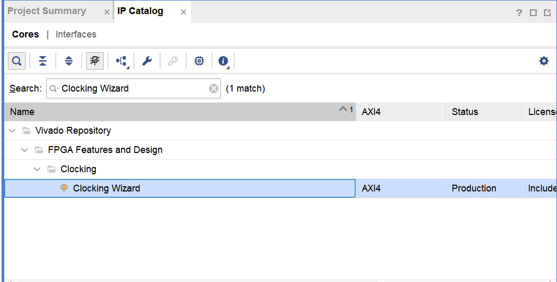The image size is (557, 282).
Task: Open the group by hierarchy dropdown
Action: click(x=122, y=61)
